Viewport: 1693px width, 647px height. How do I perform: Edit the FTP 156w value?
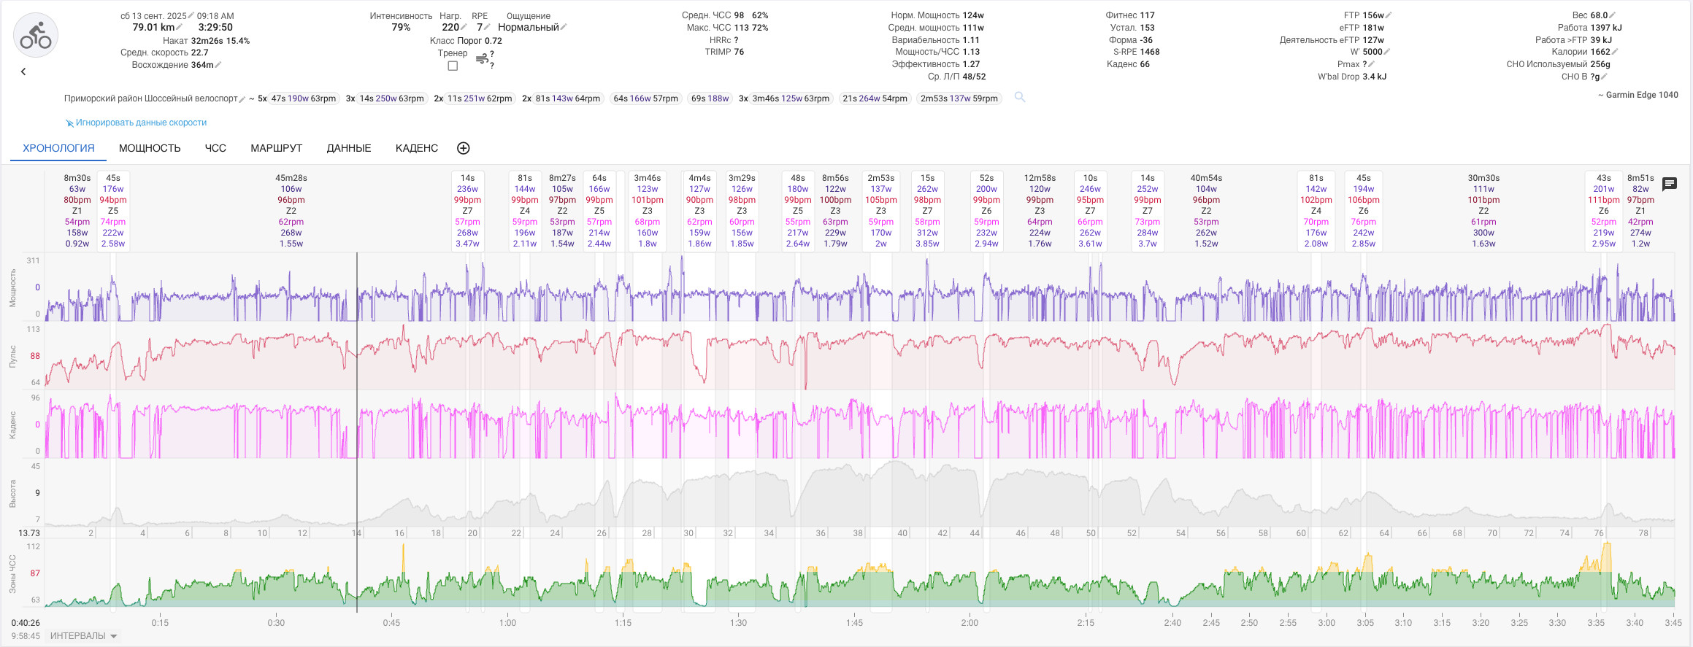coord(1389,15)
